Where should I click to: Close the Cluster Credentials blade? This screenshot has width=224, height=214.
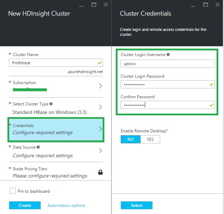point(217,5)
